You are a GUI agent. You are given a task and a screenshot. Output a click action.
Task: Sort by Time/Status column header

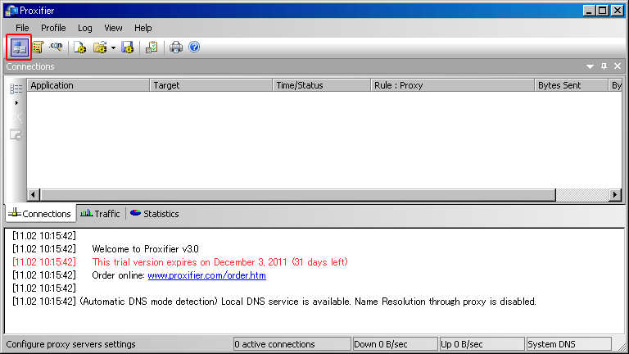(322, 85)
